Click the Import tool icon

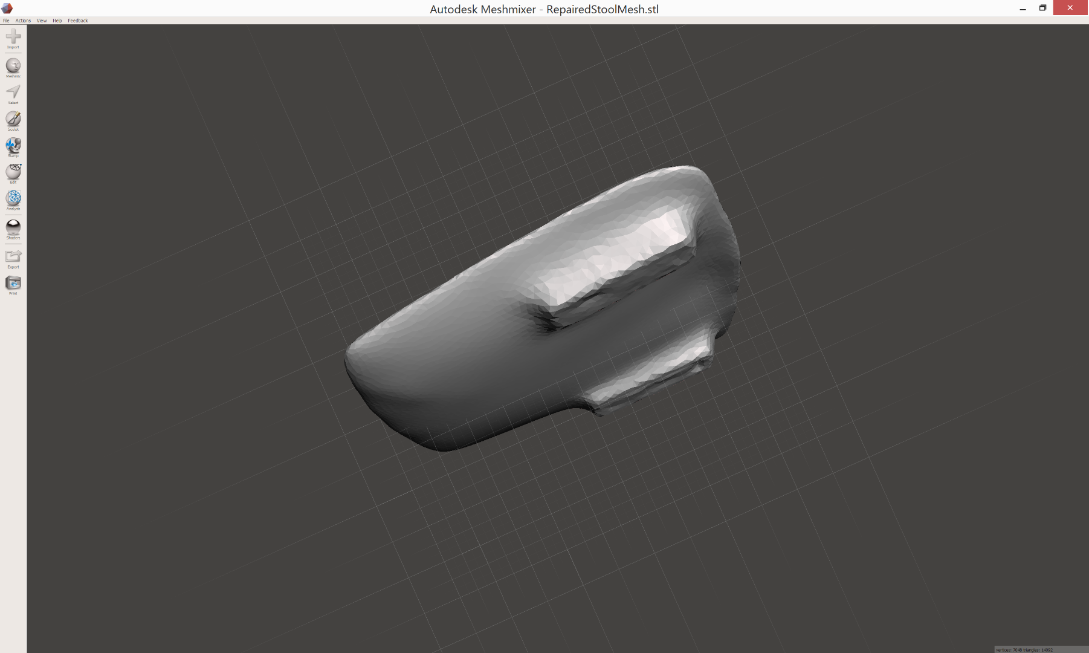13,37
